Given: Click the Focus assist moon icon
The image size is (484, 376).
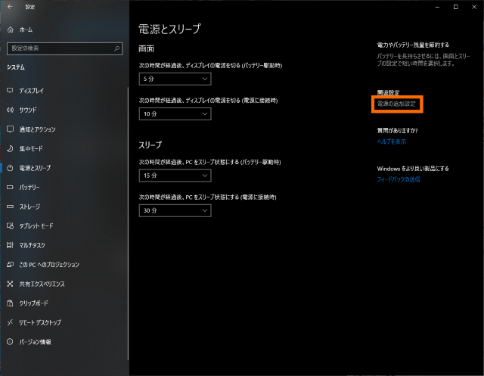Looking at the screenshot, I should (10, 148).
